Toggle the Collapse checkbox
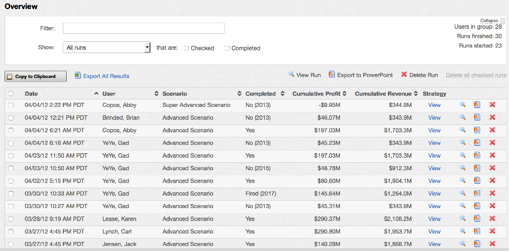The image size is (509, 251). pos(503,21)
